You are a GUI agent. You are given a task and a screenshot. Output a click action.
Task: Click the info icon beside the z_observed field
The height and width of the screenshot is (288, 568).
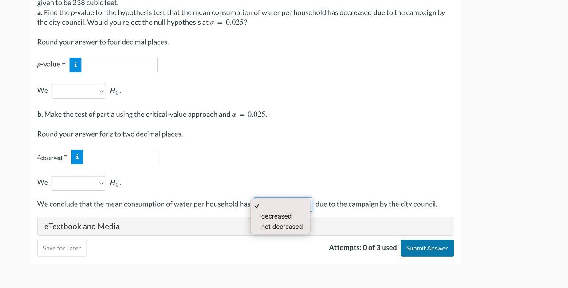tap(77, 157)
